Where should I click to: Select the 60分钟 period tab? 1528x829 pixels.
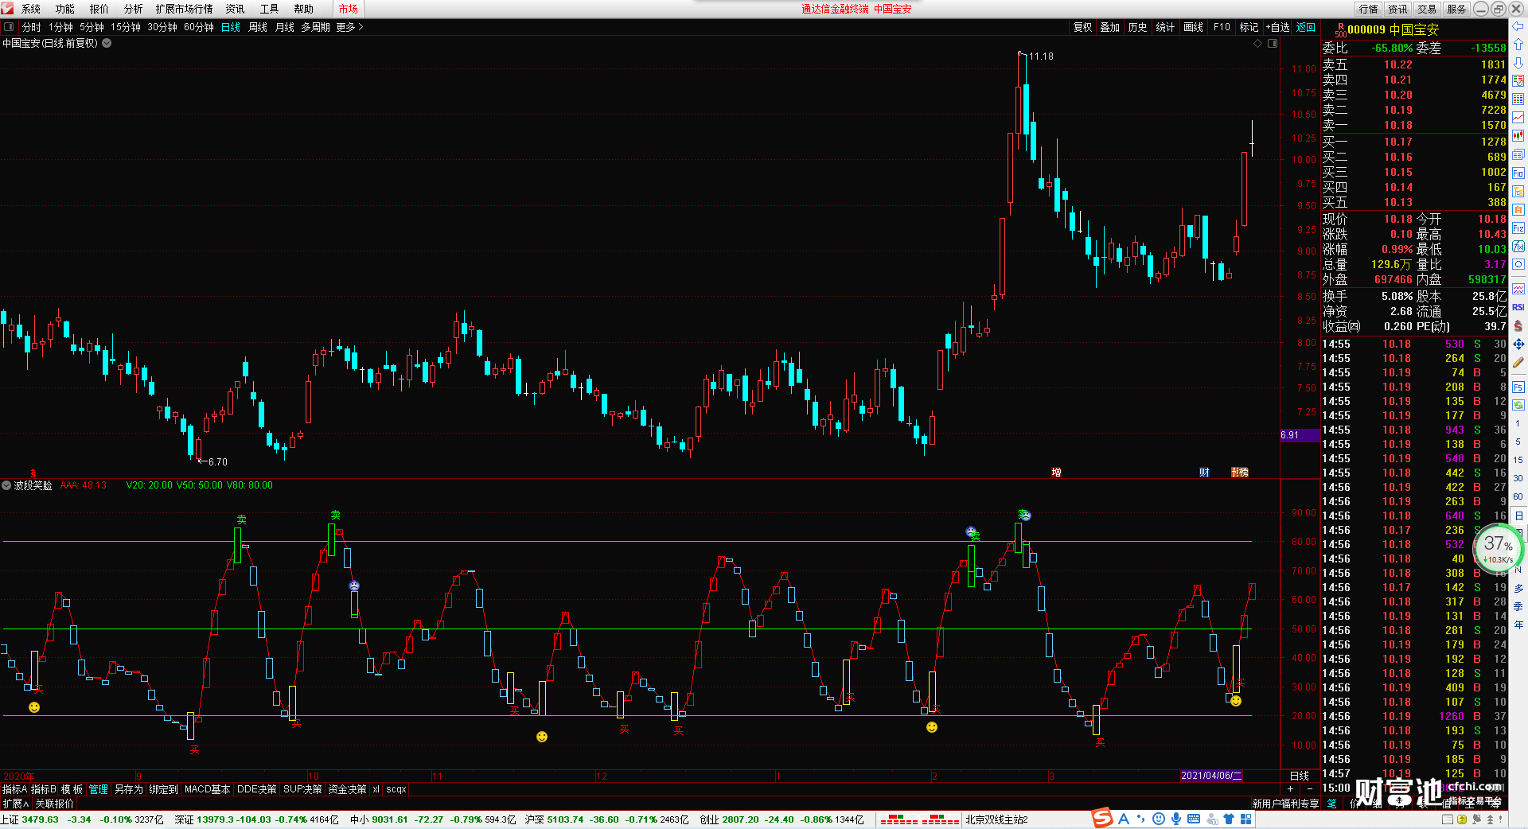pyautogui.click(x=199, y=27)
